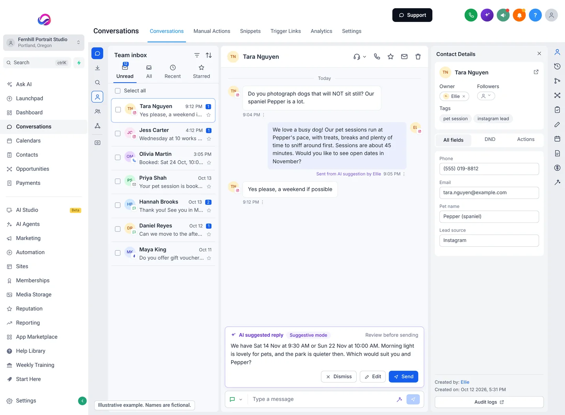The image size is (565, 415).
Task: Dismiss the AI suggested reply
Action: point(339,377)
